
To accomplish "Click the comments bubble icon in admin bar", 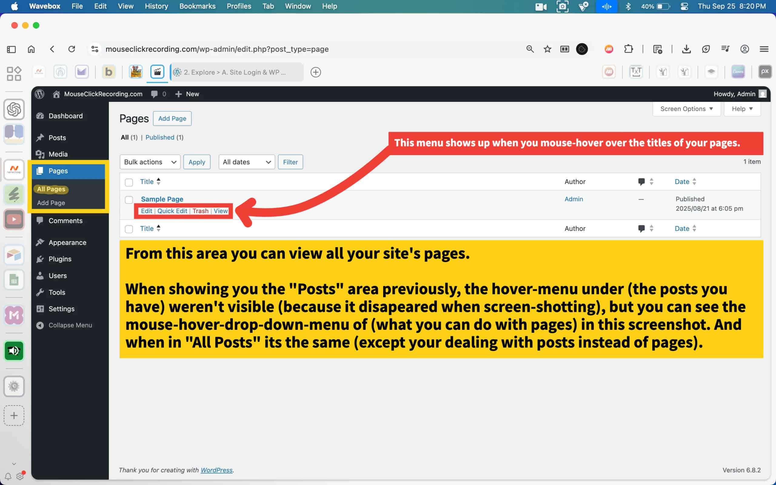I will tap(155, 94).
